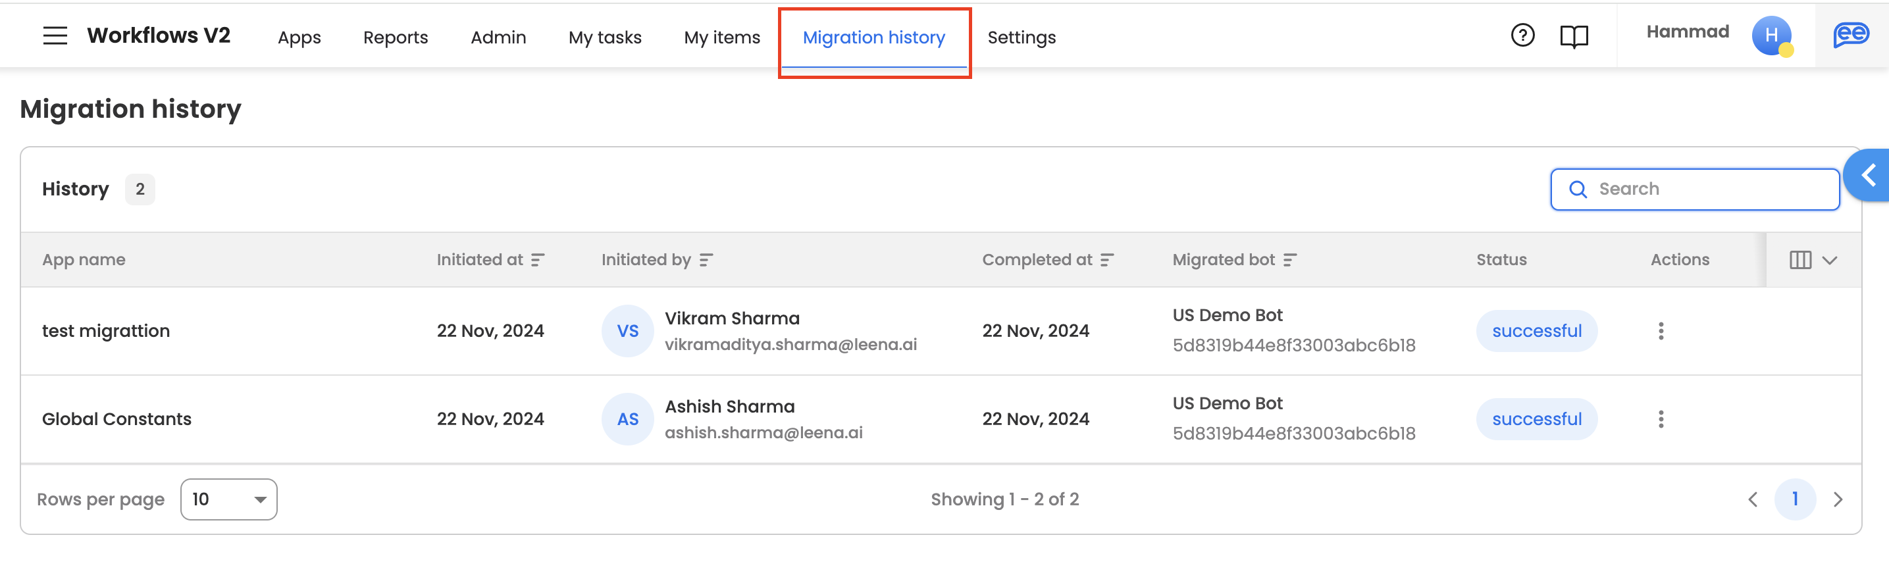Expand the blue side panel arrow
Image resolution: width=1889 pixels, height=583 pixels.
(x=1869, y=175)
